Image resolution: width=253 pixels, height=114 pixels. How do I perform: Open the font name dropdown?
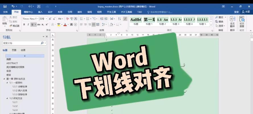[x=38, y=19]
